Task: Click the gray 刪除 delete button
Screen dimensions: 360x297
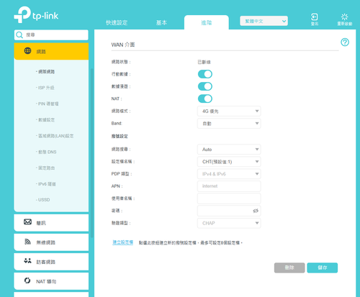Action: click(x=289, y=268)
